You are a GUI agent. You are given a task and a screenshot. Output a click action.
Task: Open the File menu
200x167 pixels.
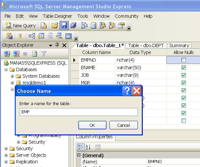click(8, 16)
